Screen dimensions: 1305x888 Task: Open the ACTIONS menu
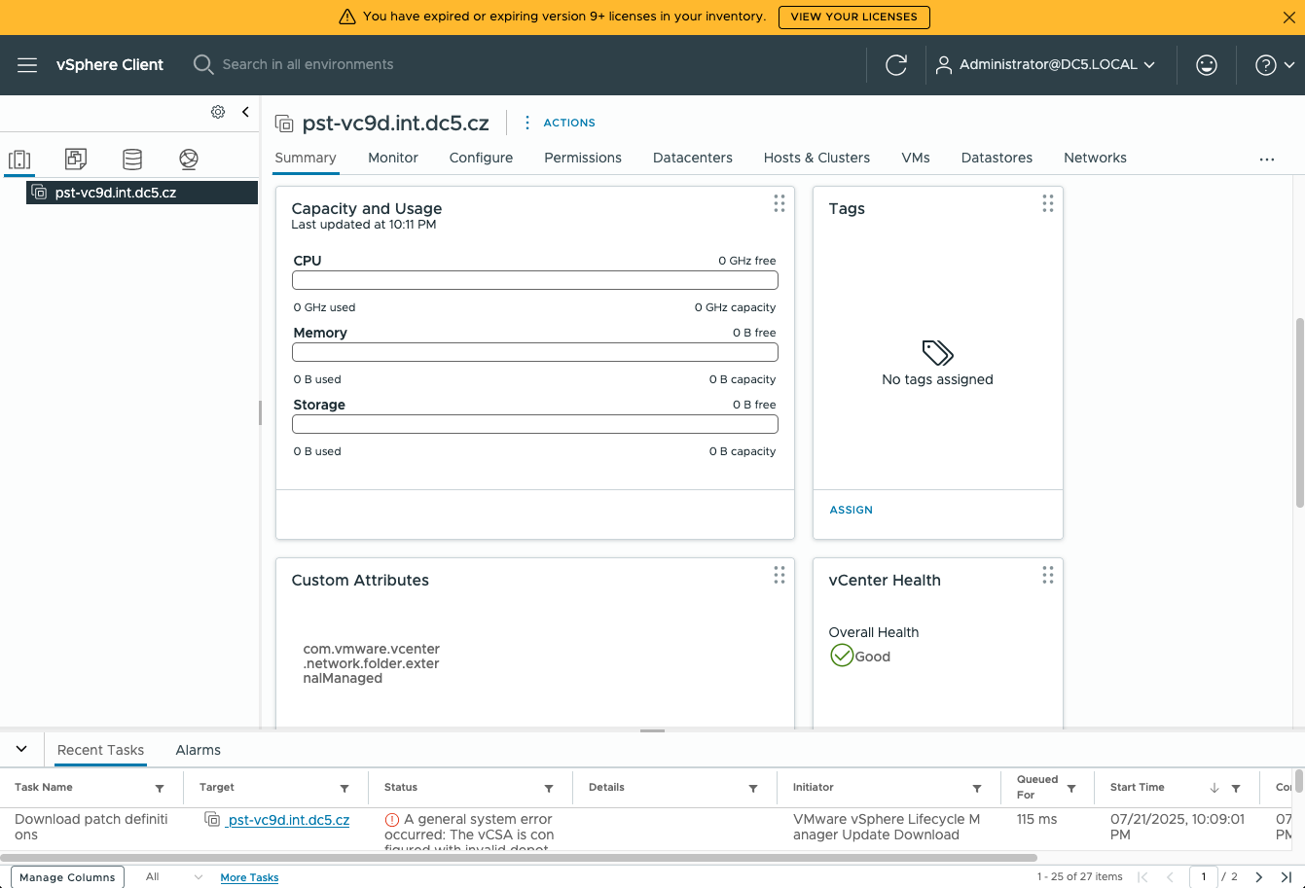559,123
